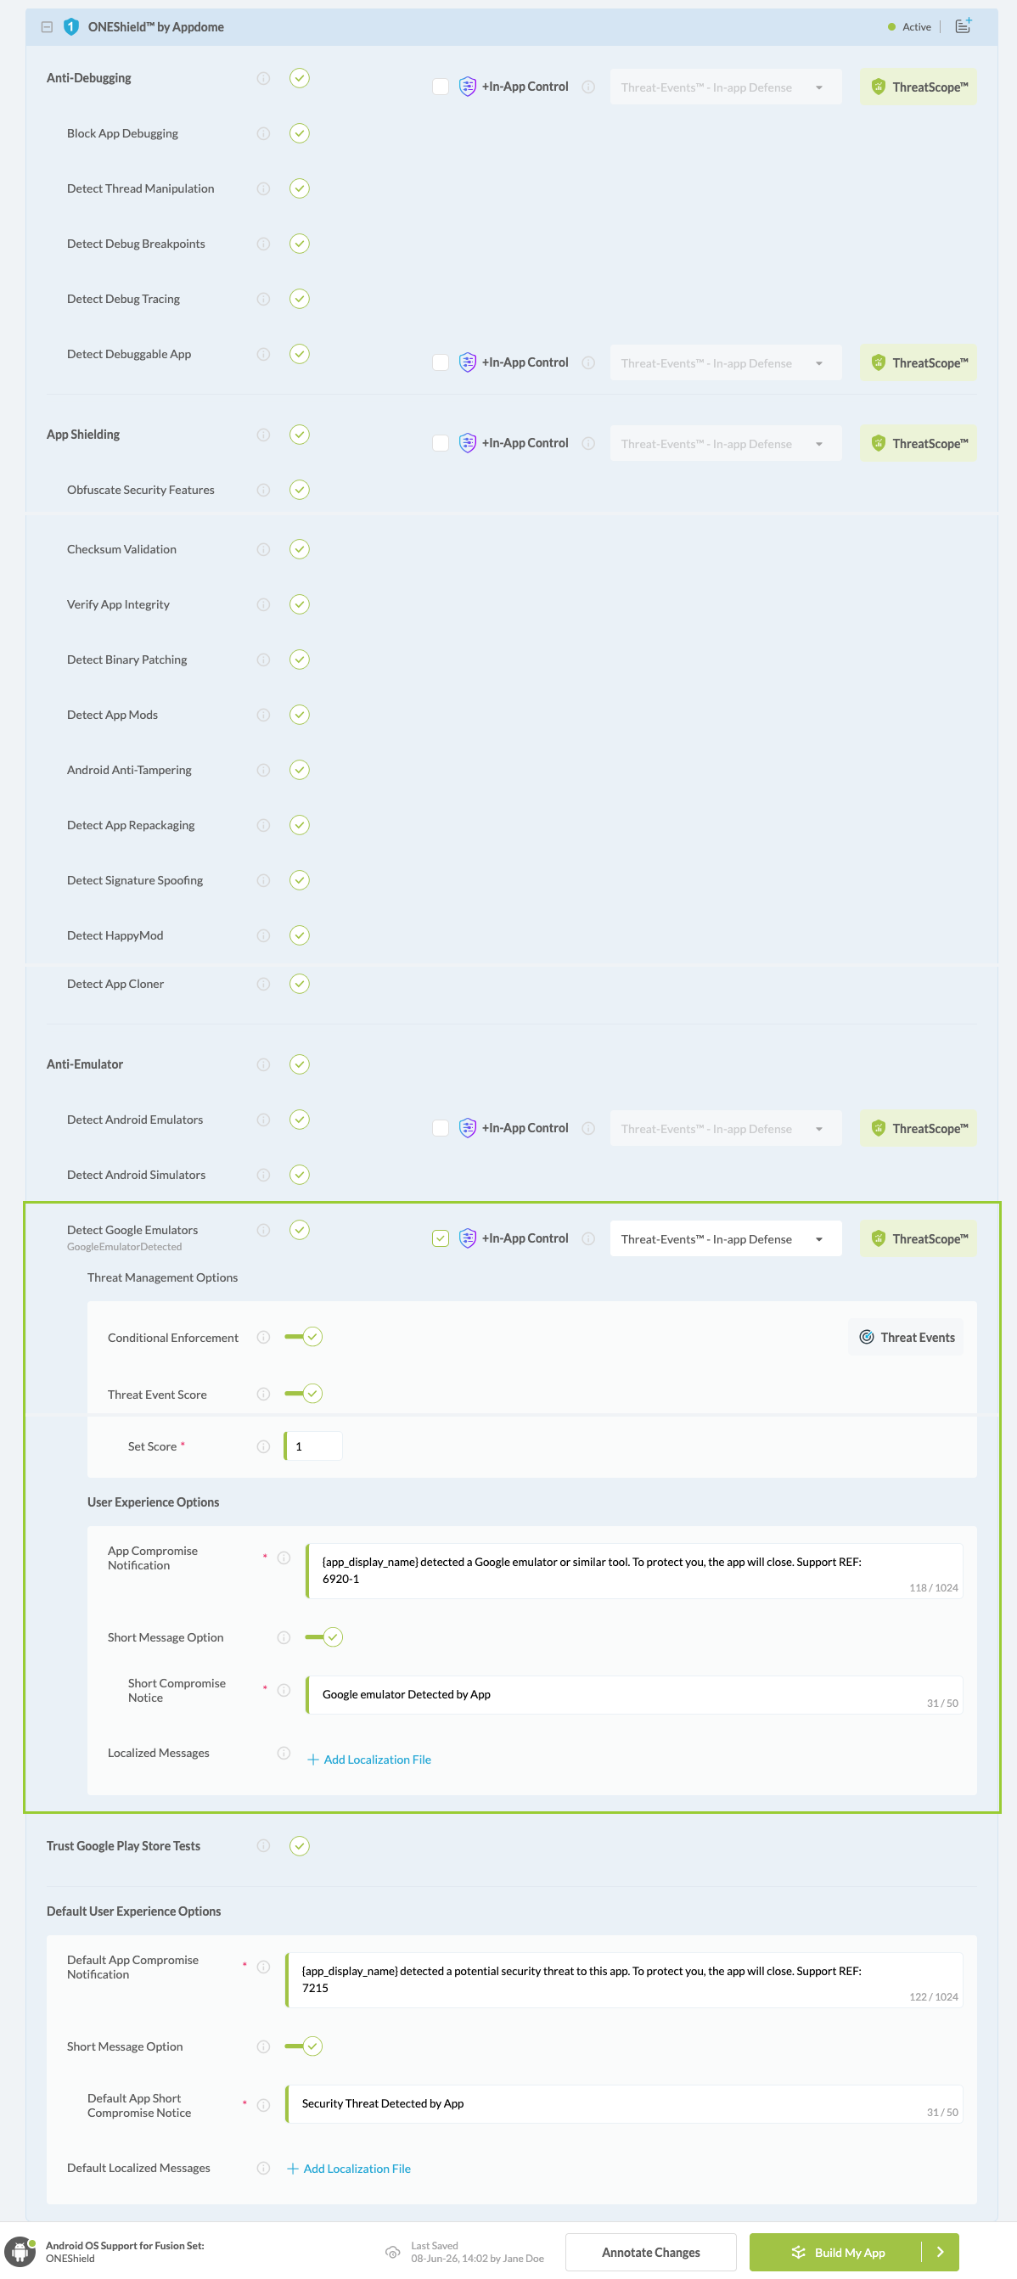Image resolution: width=1017 pixels, height=2279 pixels.
Task: Click the cloud saved icon in footer
Action: (392, 2253)
